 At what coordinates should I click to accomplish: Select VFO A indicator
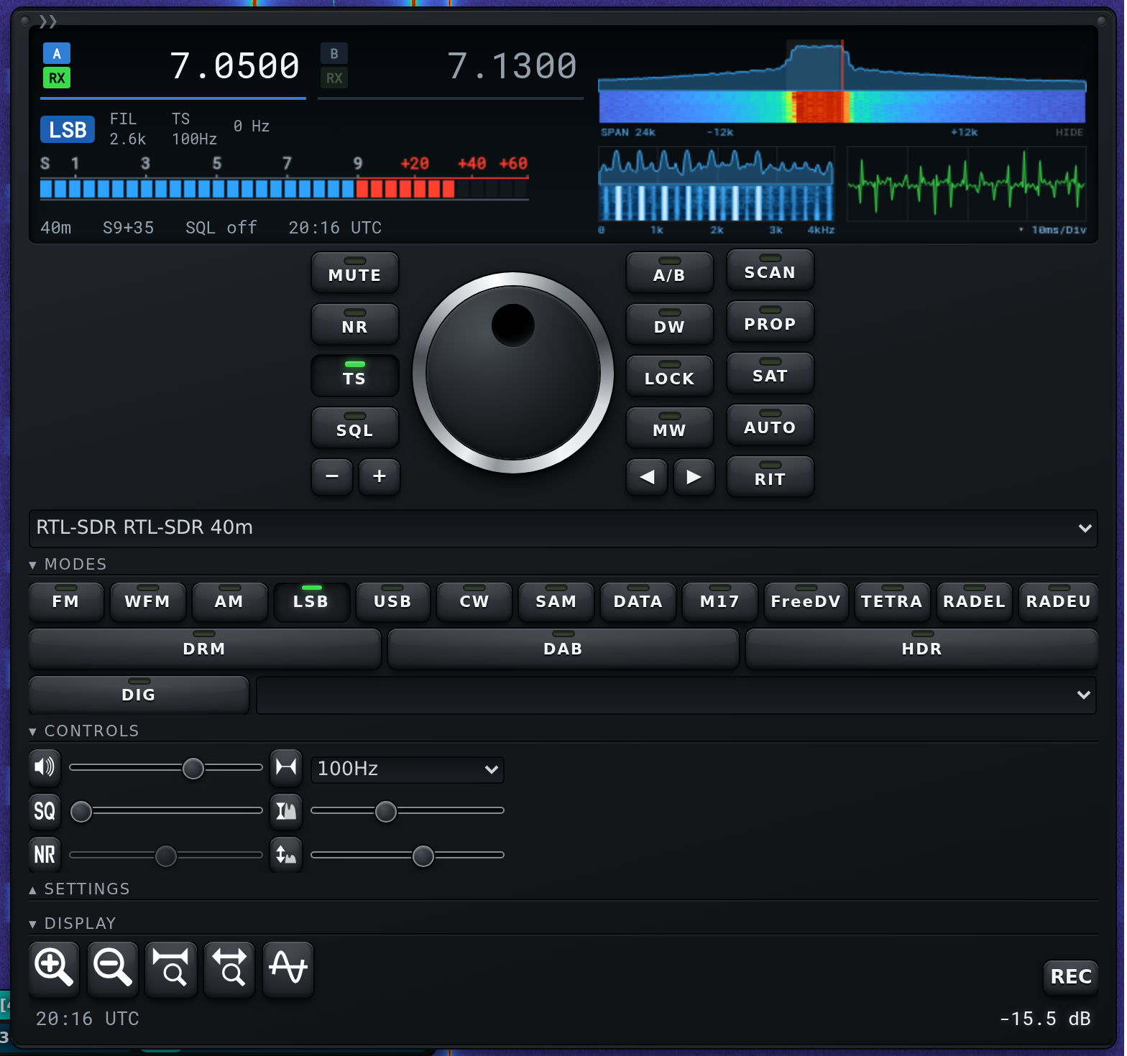click(x=57, y=53)
